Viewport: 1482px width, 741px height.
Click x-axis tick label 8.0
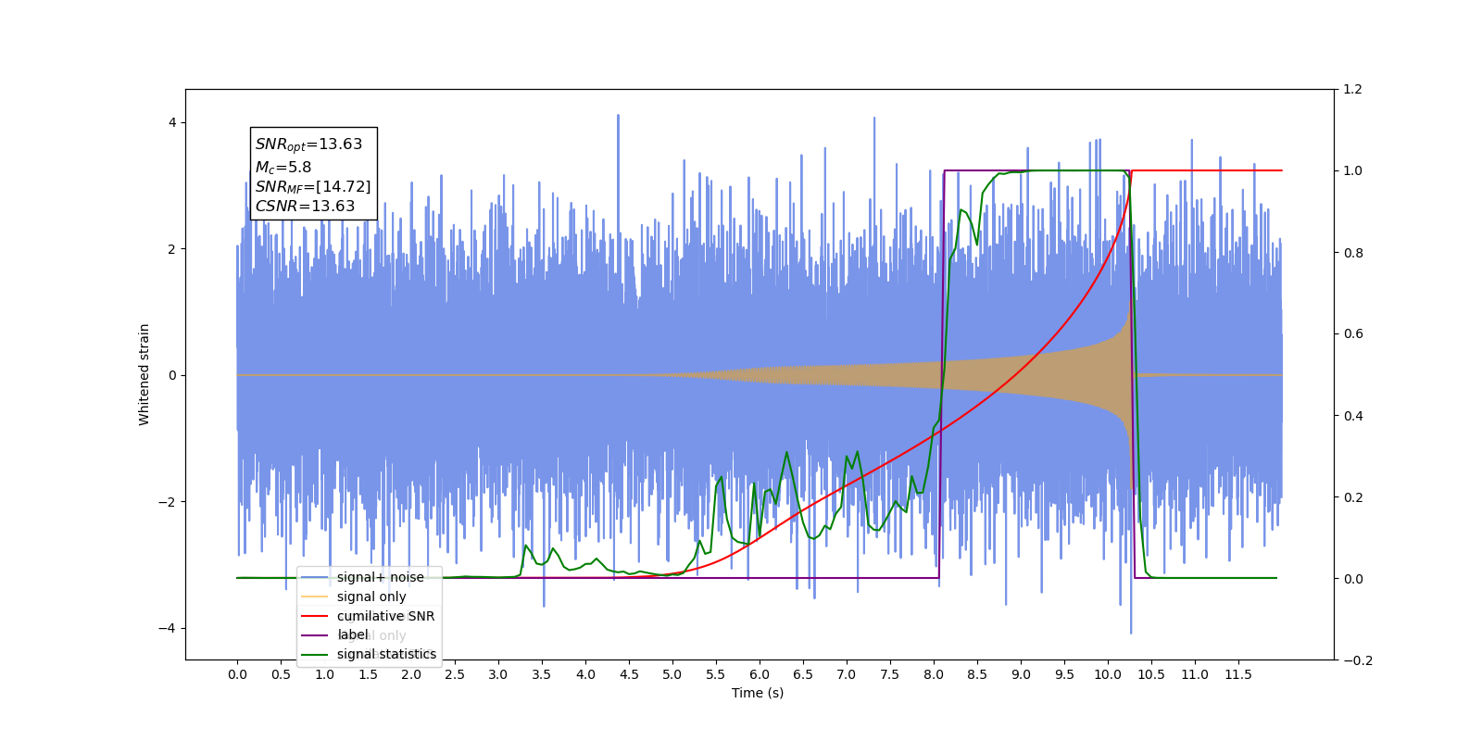934,674
